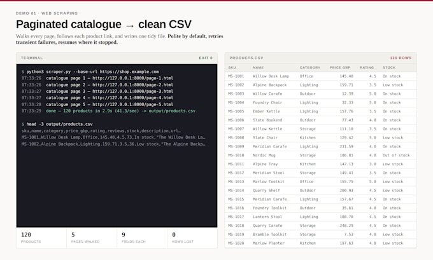Viewport: 433px width, 260px height.
Task: Click the Quarry Carafe name cell
Action: click(267, 226)
